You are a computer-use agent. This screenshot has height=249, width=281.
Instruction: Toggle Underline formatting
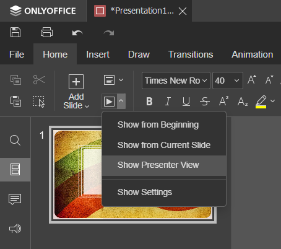pos(186,102)
